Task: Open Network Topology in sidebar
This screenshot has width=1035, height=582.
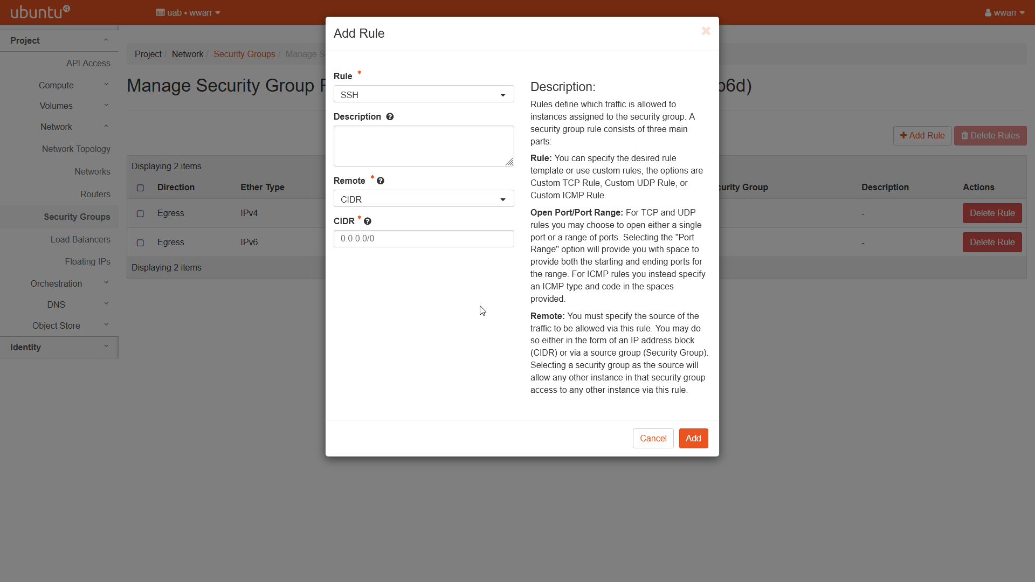Action: 76,149
